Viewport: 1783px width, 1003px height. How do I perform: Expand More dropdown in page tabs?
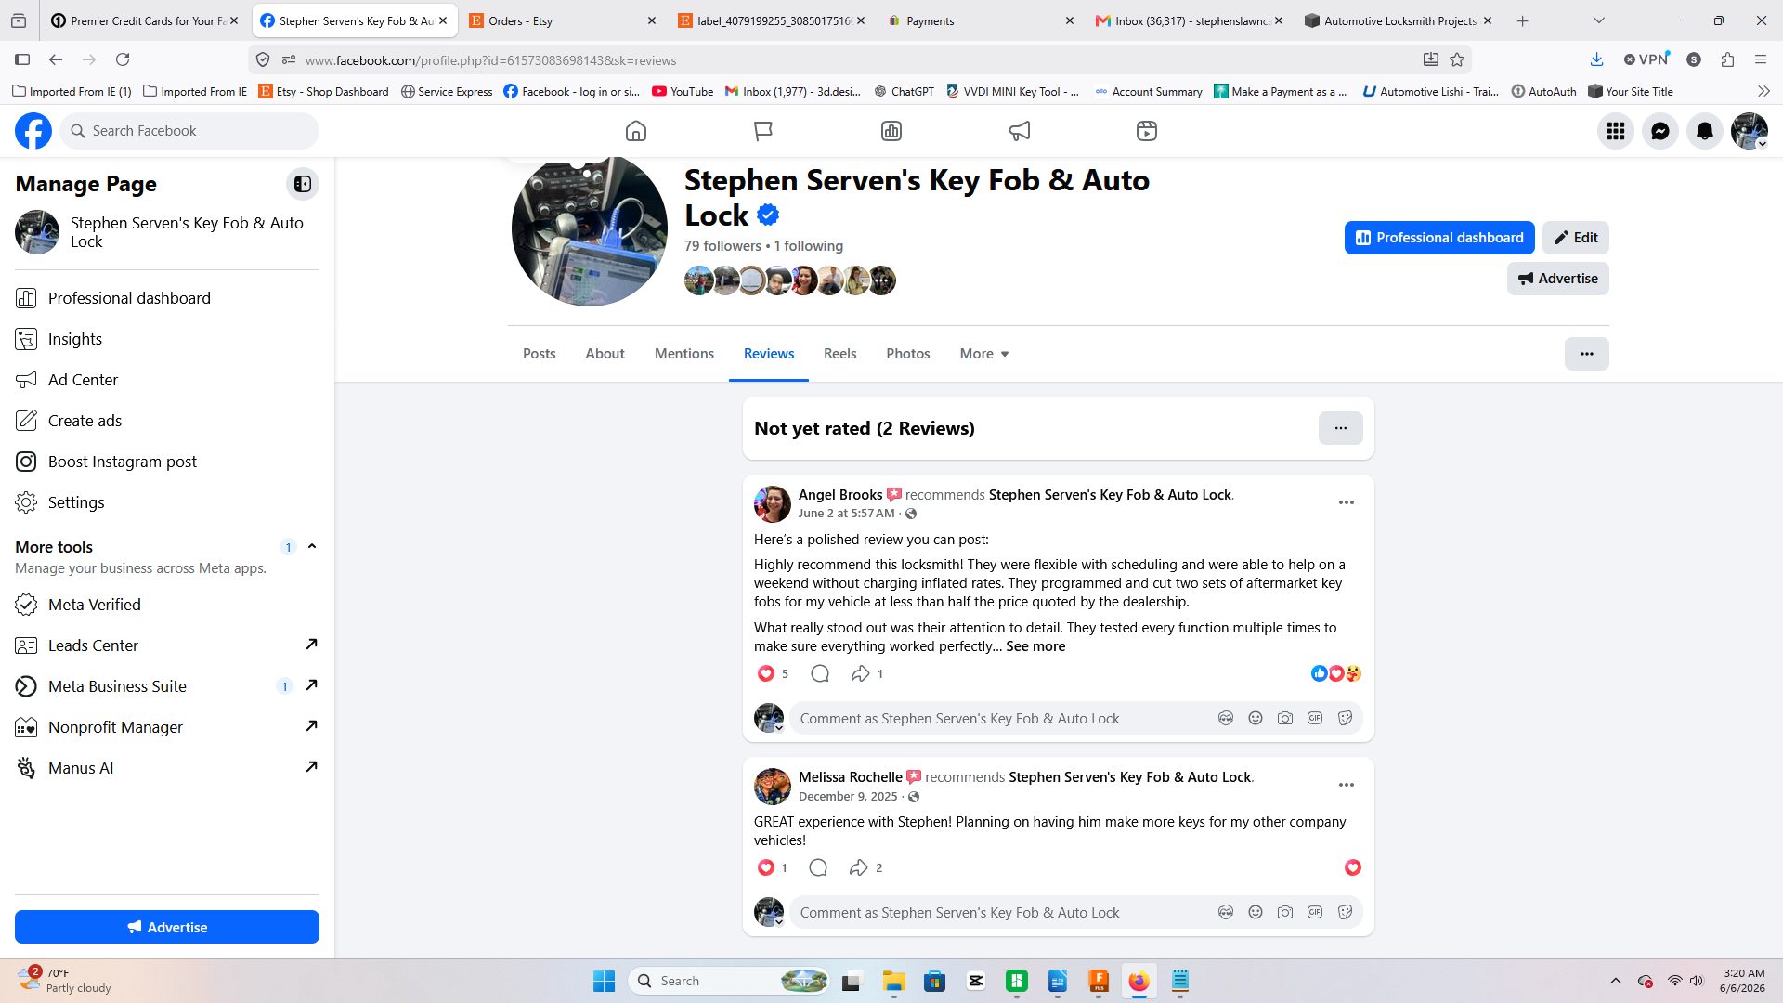984,354
